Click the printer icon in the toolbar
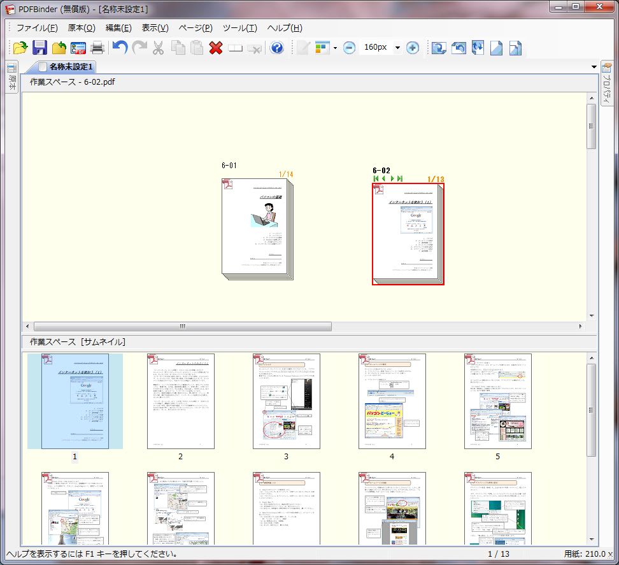The width and height of the screenshot is (619, 565). [x=97, y=48]
